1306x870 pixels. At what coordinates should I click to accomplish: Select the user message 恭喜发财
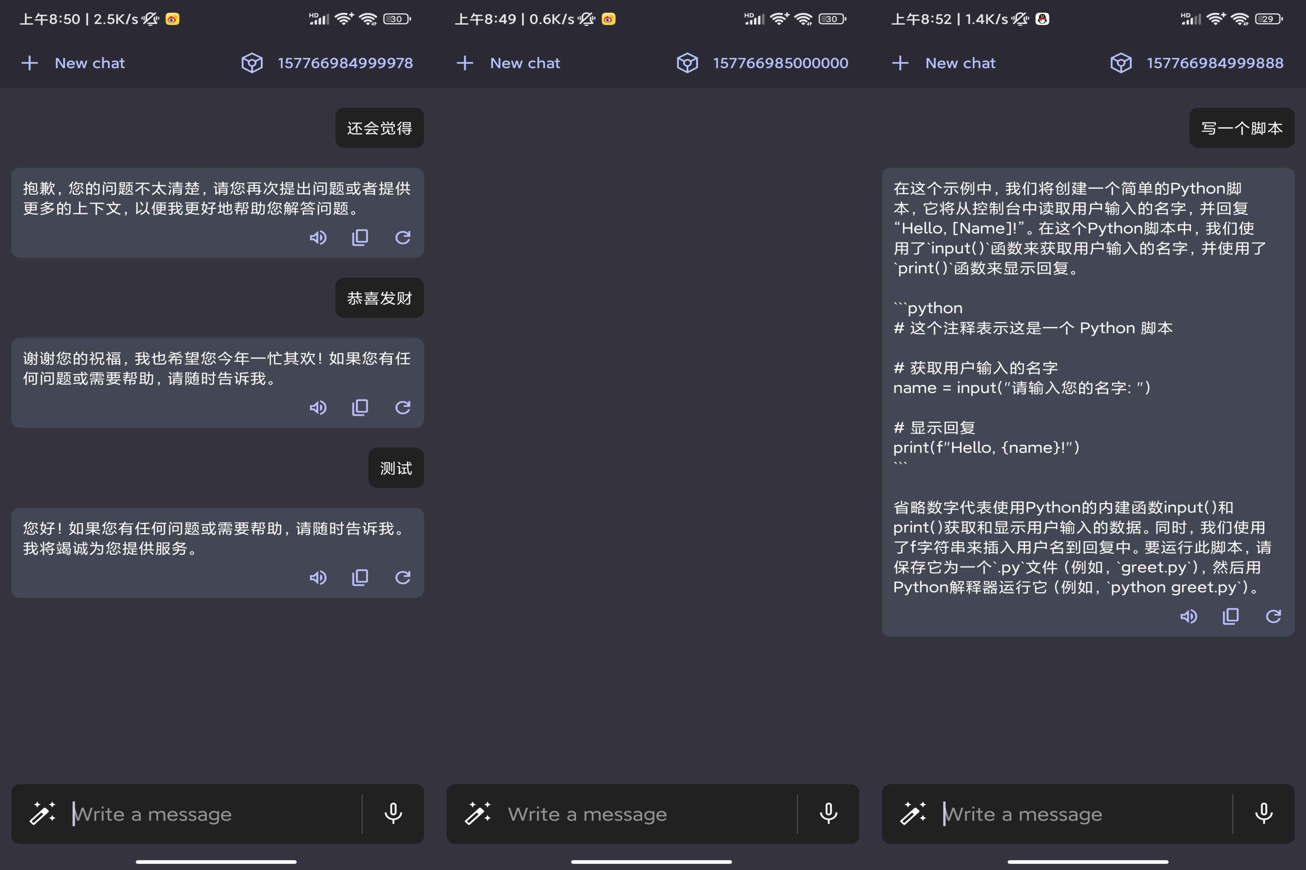coord(380,298)
